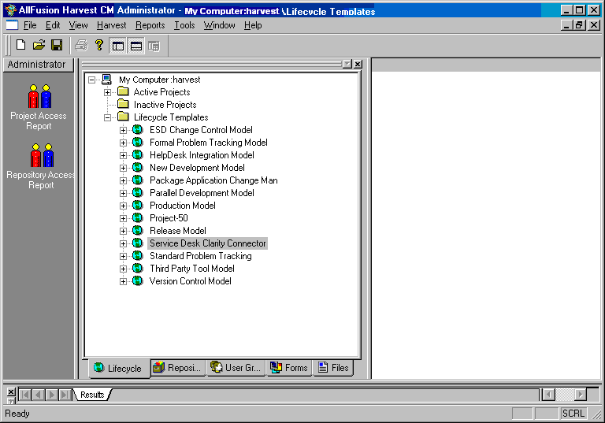Toggle the output pane view button
Viewport: 605px width, 423px height.
click(135, 46)
